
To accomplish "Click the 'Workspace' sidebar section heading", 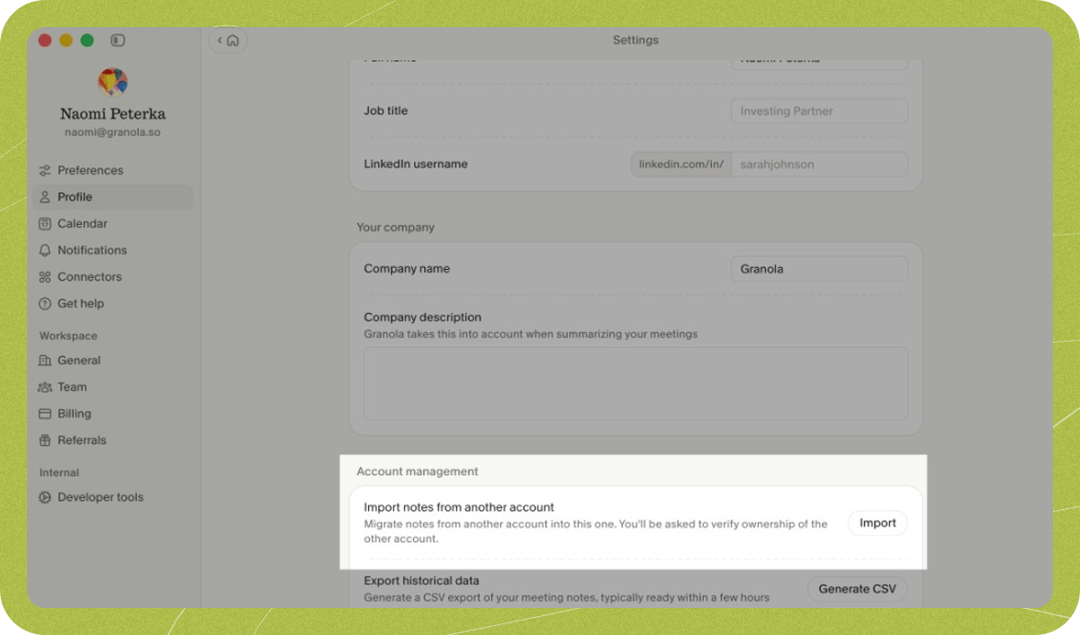I will pos(68,335).
